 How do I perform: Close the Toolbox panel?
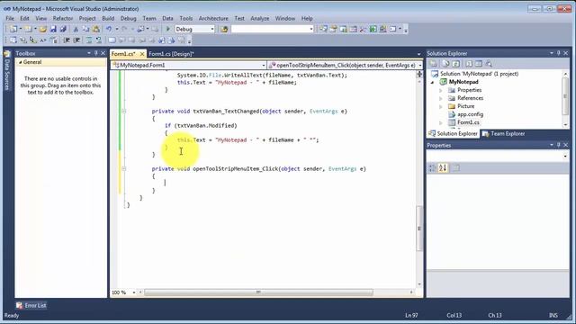point(103,53)
